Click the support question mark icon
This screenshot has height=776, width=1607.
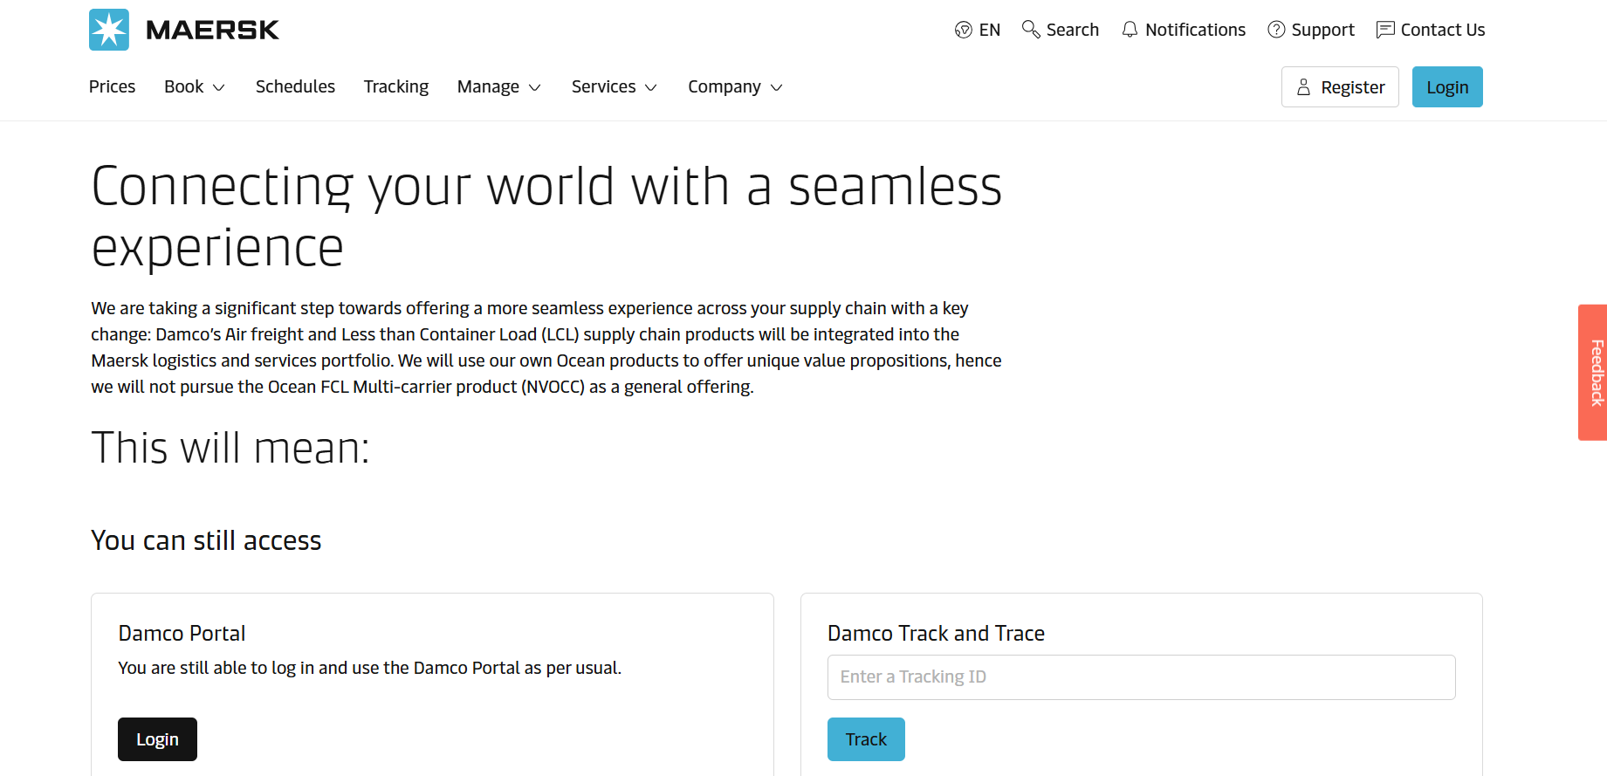tap(1276, 30)
